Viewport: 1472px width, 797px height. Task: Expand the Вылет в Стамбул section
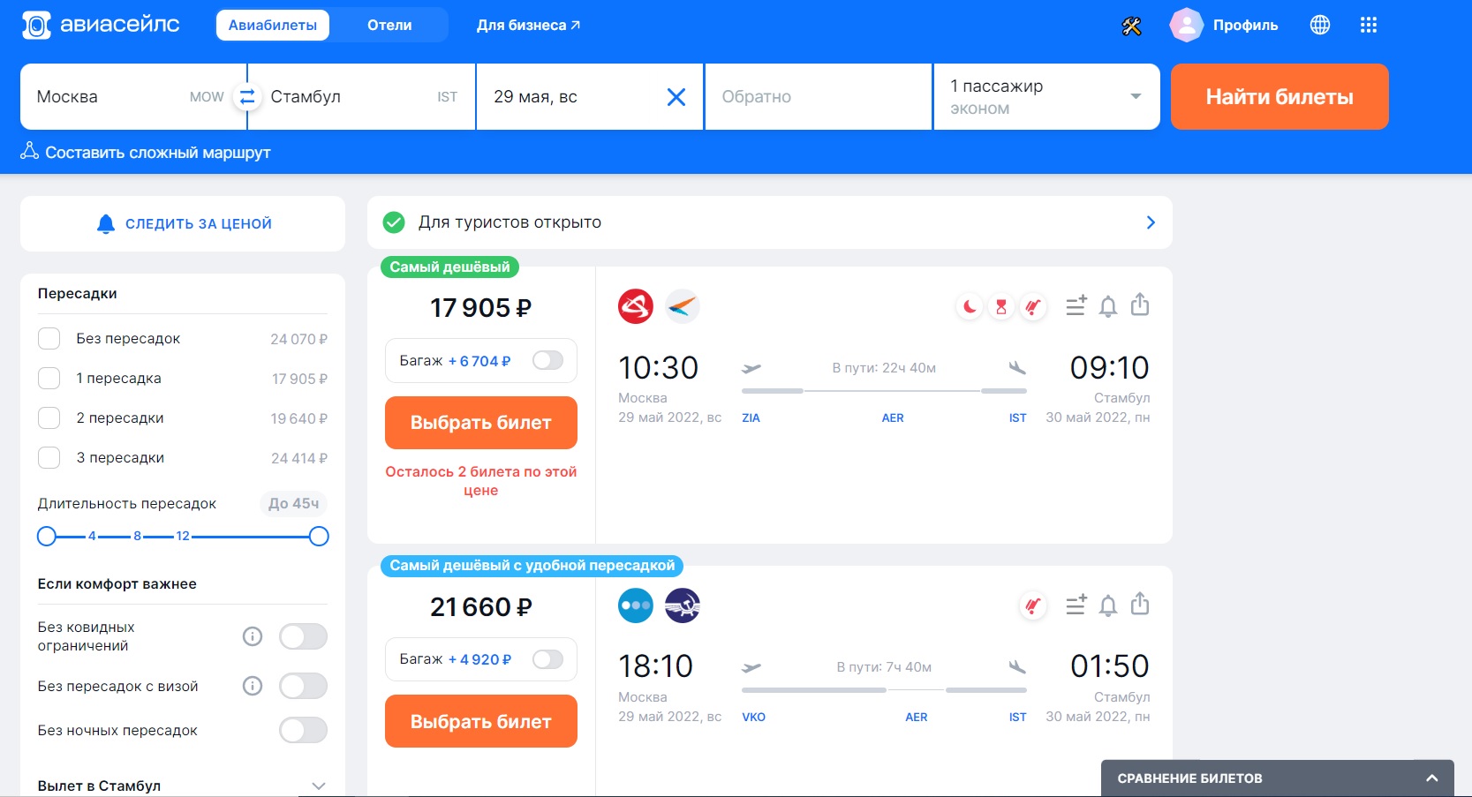click(319, 786)
